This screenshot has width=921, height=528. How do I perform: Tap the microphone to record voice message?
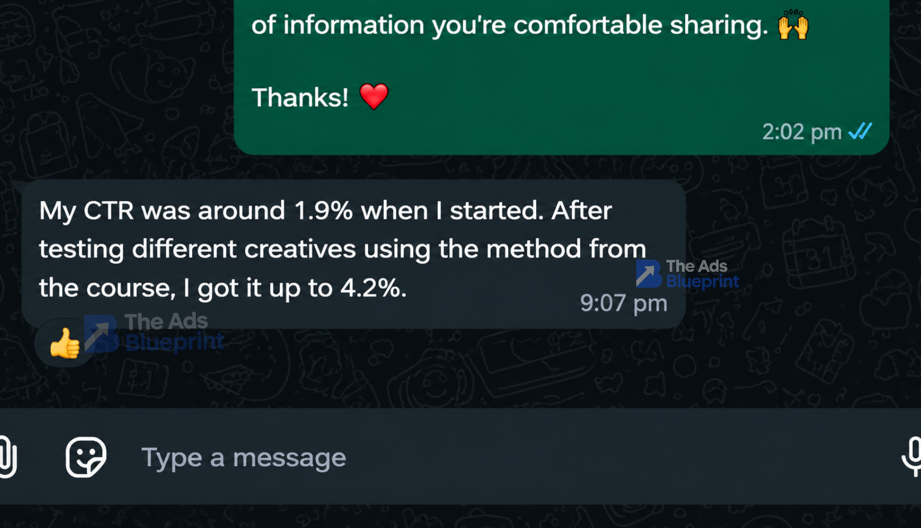click(912, 457)
